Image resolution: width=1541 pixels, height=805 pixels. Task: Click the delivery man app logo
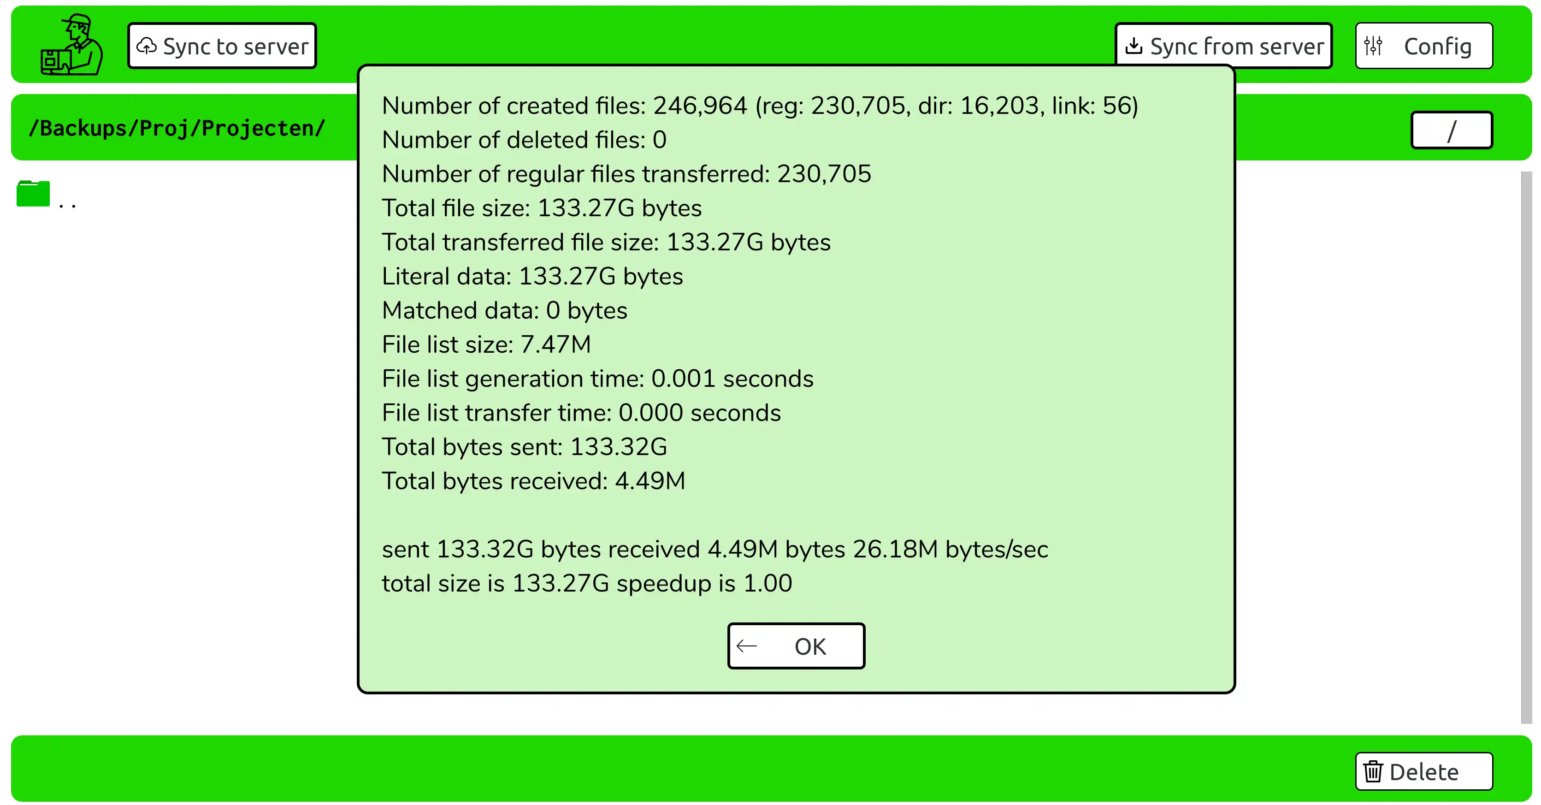(71, 46)
